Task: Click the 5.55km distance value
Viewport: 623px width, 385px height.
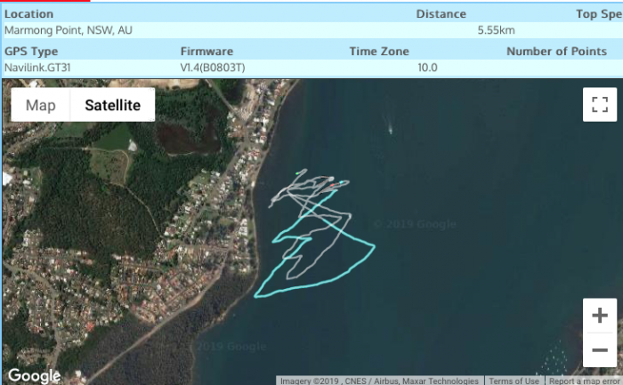Action: (x=496, y=29)
